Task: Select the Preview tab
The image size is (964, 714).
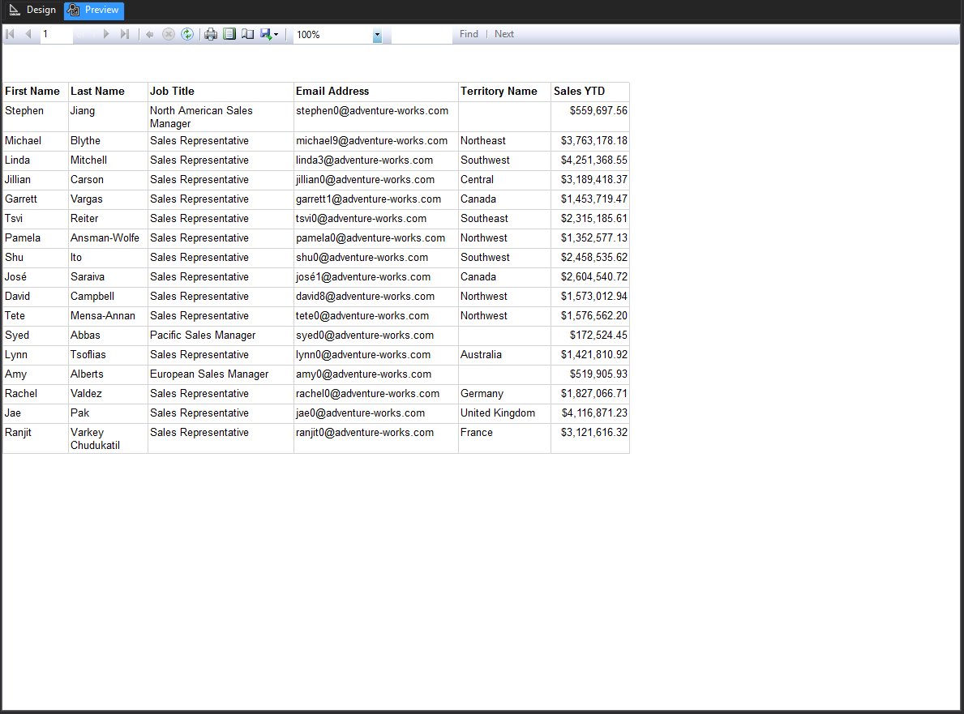Action: pyautogui.click(x=93, y=11)
